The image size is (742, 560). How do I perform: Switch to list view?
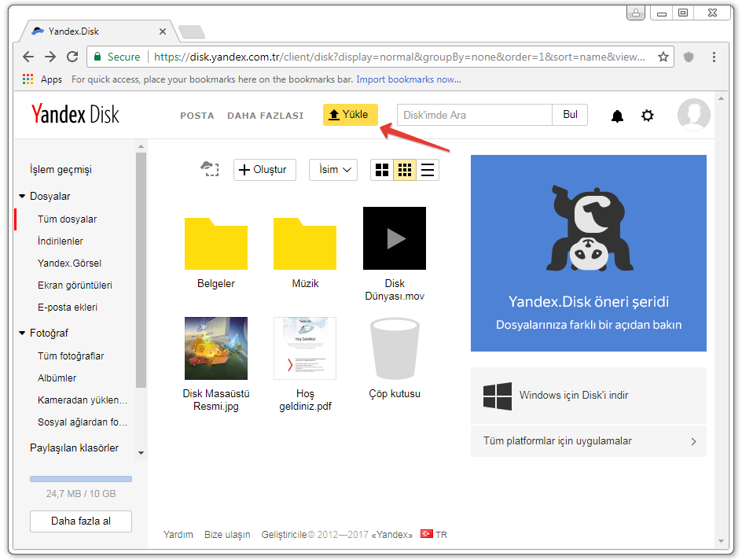[428, 170]
